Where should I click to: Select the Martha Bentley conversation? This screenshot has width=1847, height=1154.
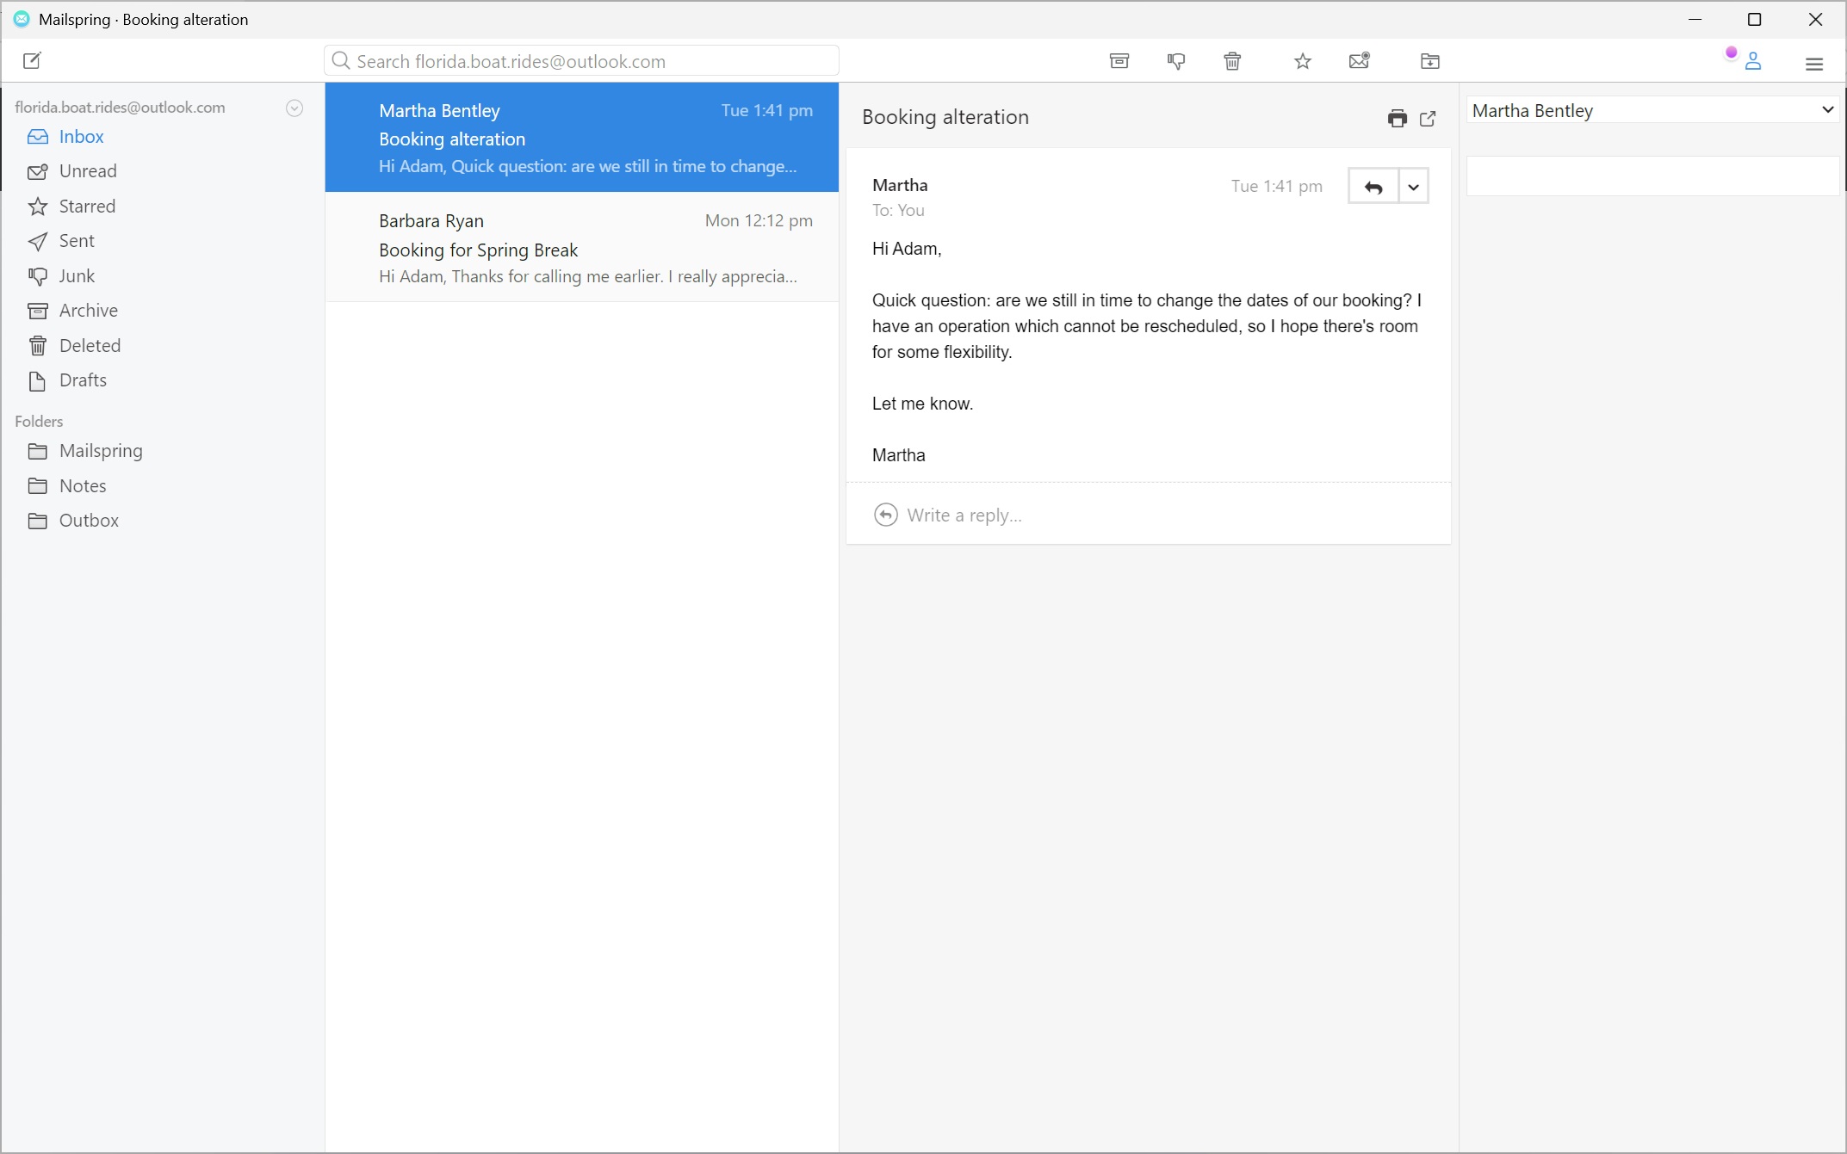click(582, 138)
